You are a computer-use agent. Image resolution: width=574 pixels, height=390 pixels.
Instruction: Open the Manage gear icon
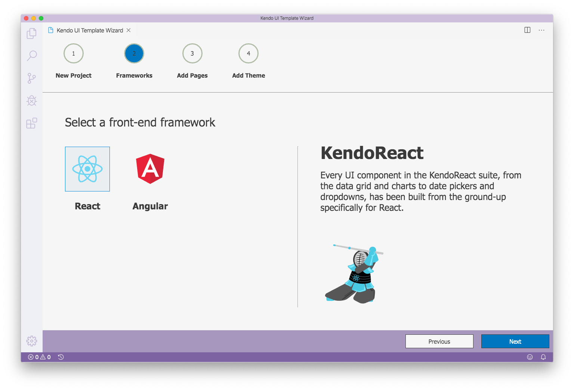pos(32,341)
